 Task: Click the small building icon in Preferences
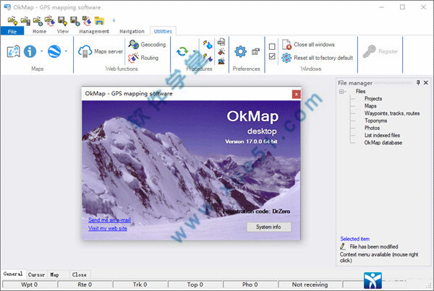point(255,51)
